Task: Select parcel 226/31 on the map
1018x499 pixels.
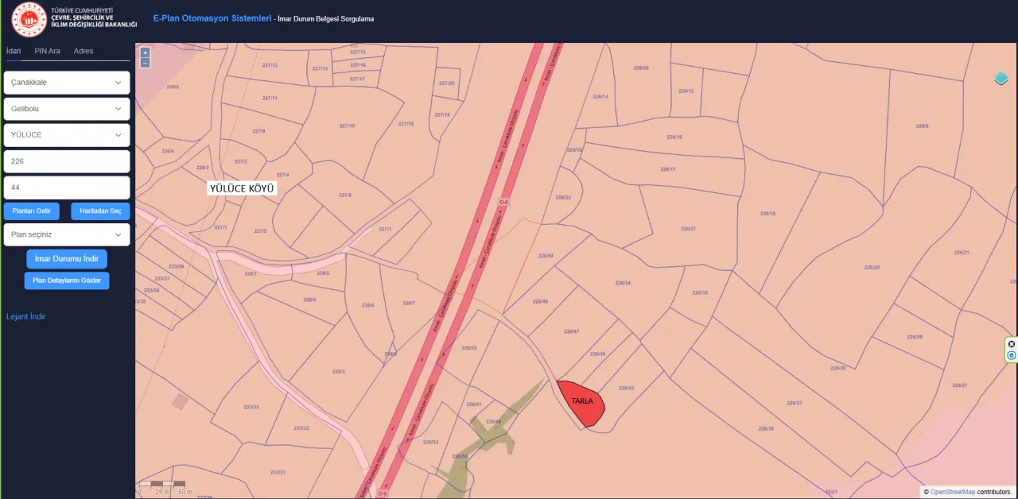Action: [688, 229]
